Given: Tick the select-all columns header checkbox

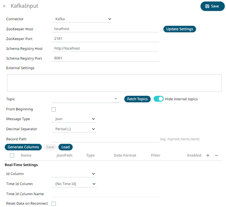Looking at the screenshot, I should [x=12, y=155].
